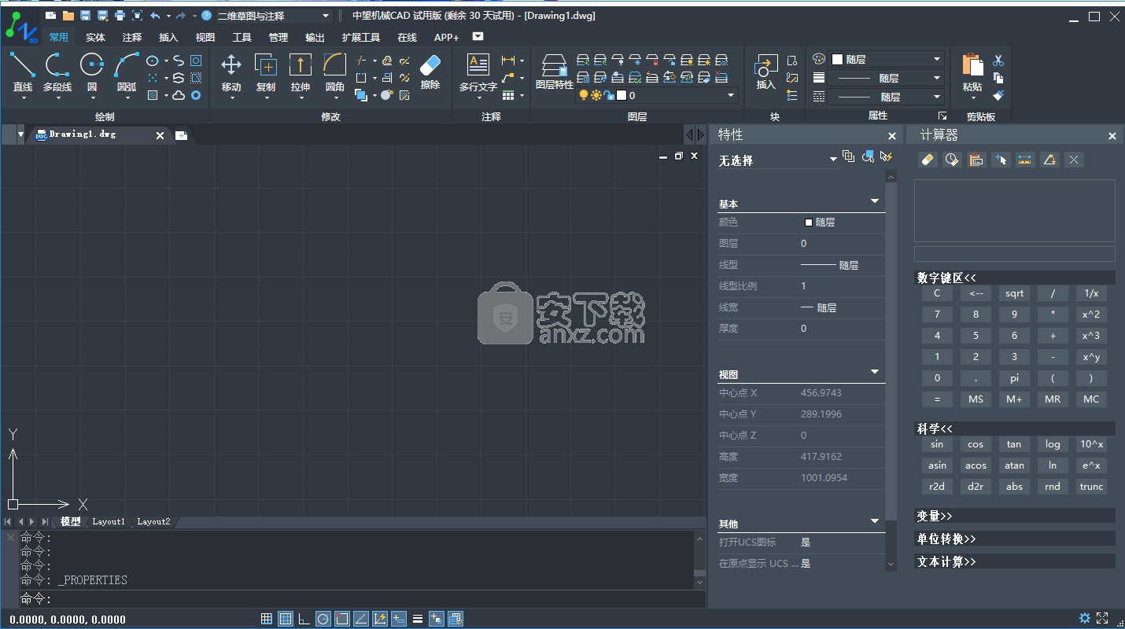The height and width of the screenshot is (629, 1125).
Task: Click the trunc function button
Action: [x=1091, y=487]
